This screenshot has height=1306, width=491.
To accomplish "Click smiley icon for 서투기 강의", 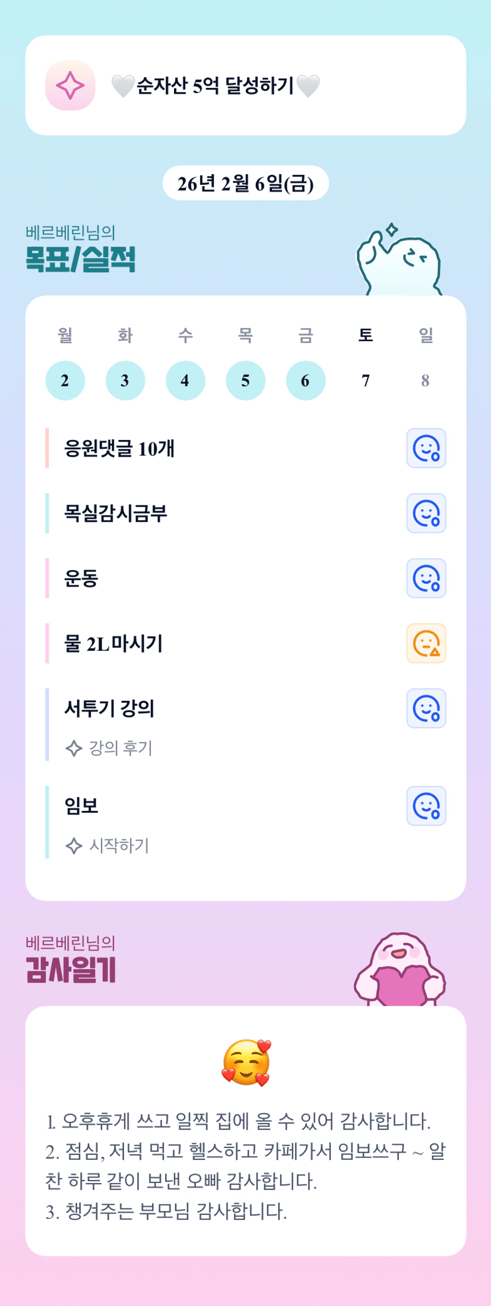I will (426, 708).
